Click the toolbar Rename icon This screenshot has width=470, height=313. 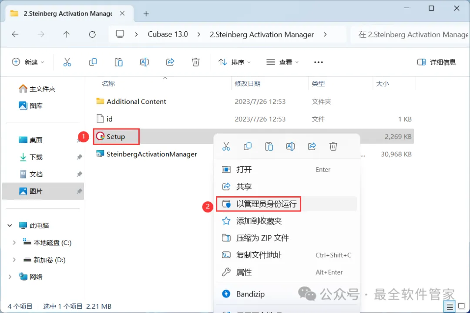144,62
